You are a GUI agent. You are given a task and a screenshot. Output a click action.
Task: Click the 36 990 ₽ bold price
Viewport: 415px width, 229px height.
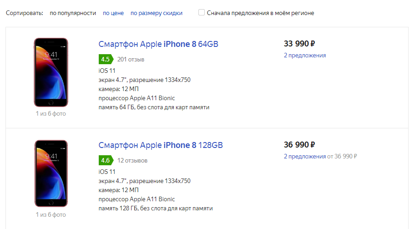(x=299, y=145)
